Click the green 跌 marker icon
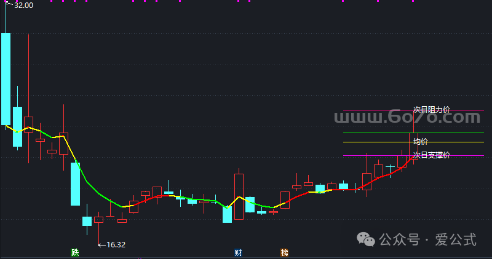 [75, 252]
